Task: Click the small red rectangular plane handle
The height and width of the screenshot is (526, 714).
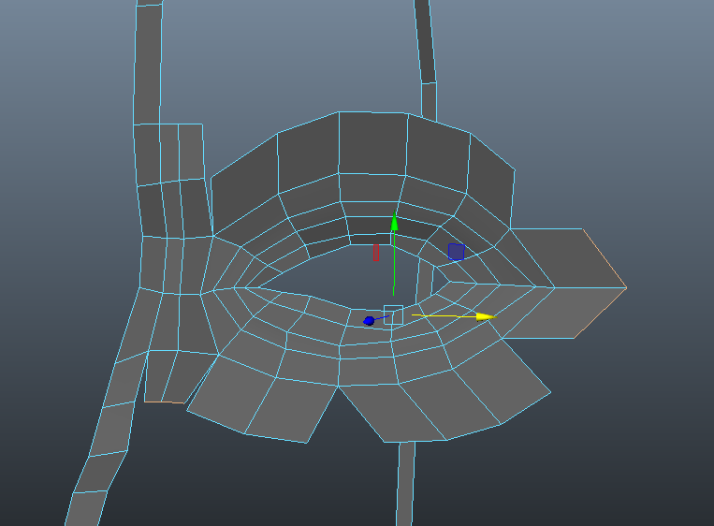Action: pos(376,253)
